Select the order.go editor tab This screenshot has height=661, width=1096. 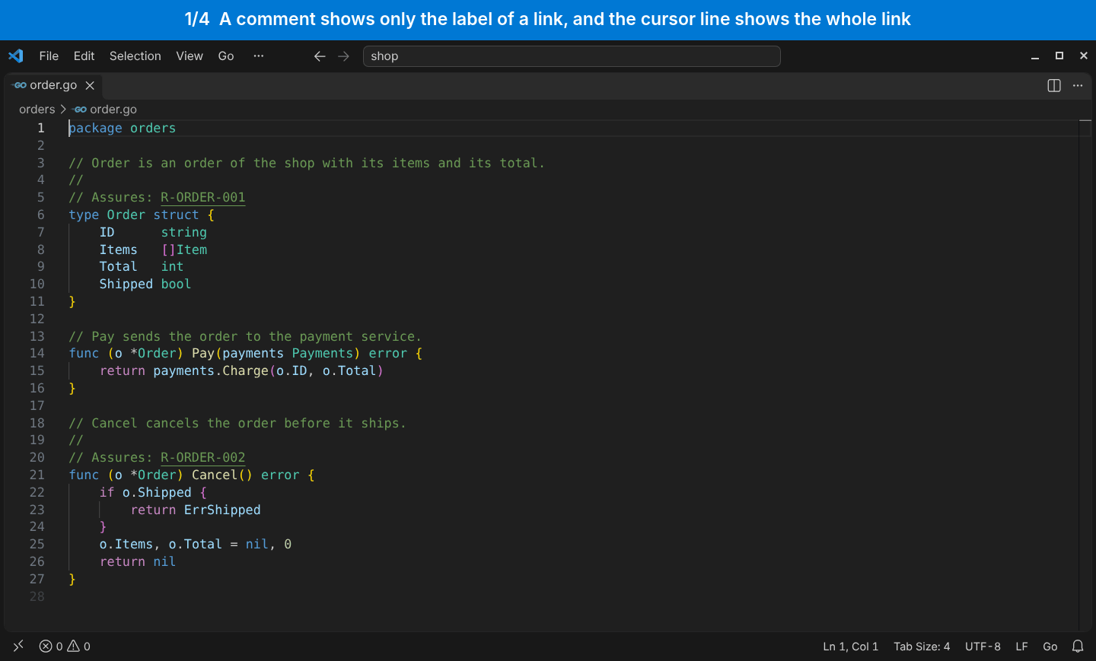click(x=53, y=85)
